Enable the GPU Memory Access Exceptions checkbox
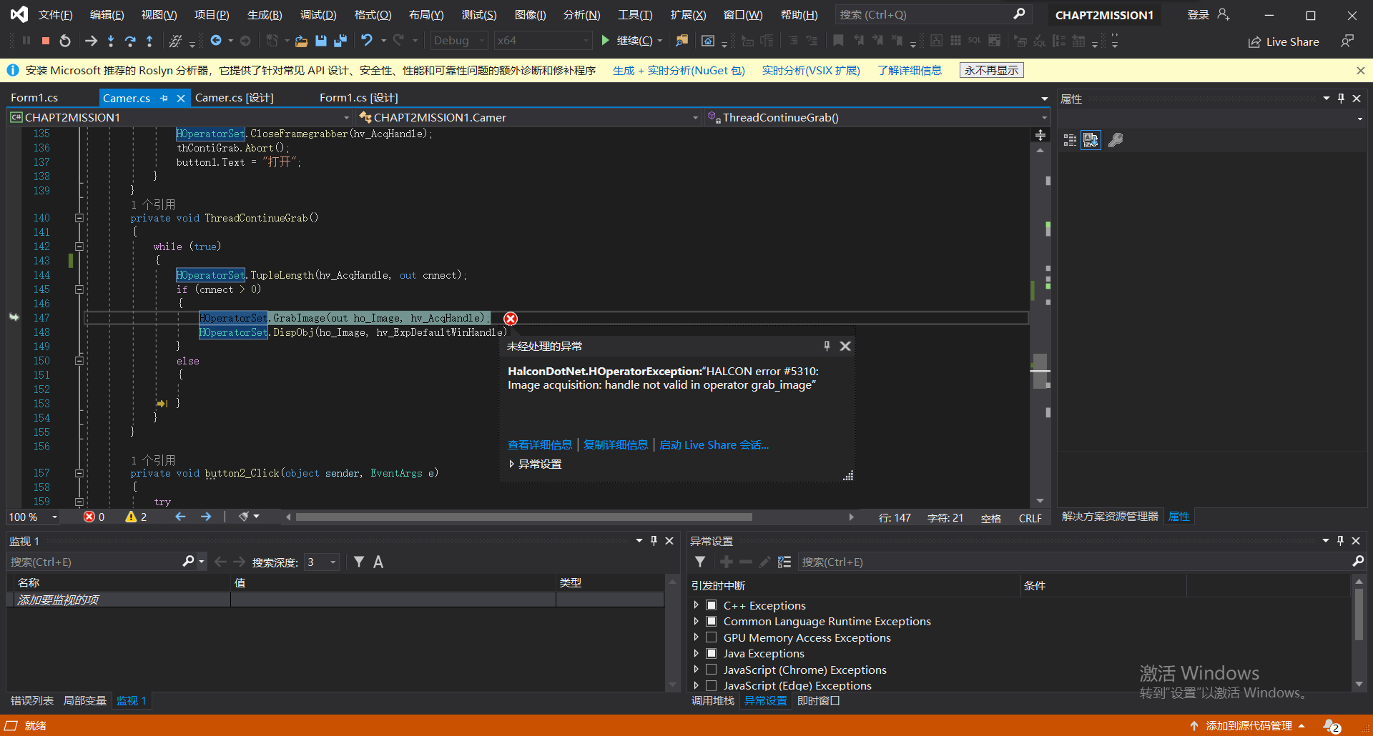This screenshot has width=1373, height=736. [712, 637]
